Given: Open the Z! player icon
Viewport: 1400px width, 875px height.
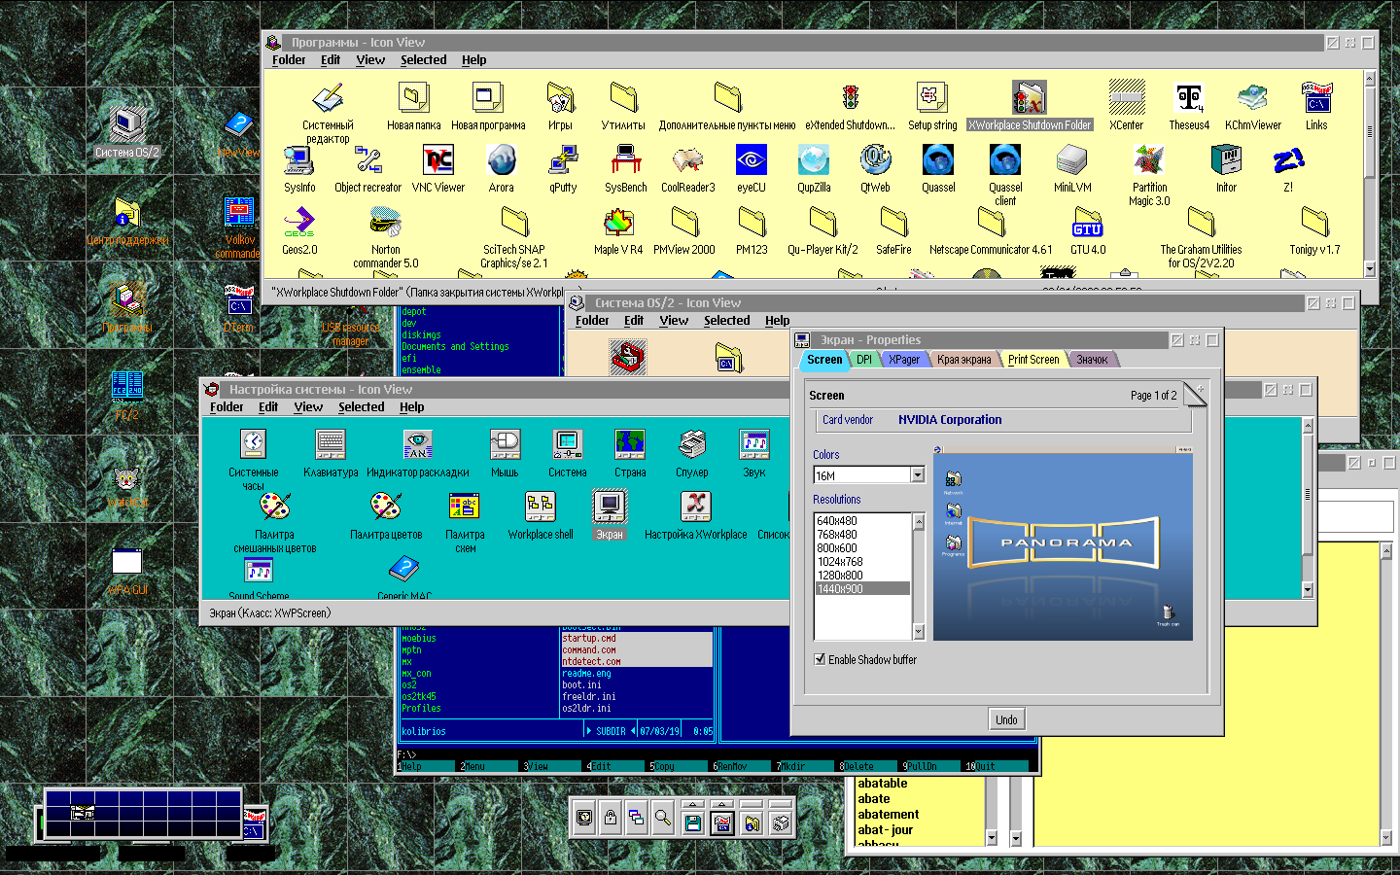Looking at the screenshot, I should coord(1288,160).
